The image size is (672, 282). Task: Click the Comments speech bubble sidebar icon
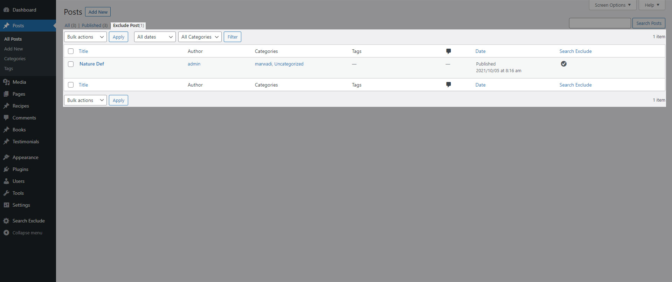point(6,118)
